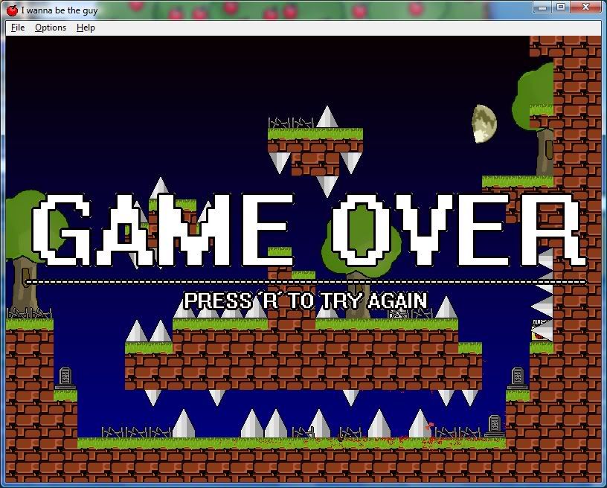
Task: Click the "I wanna be the guy" window title
Action: (x=60, y=10)
